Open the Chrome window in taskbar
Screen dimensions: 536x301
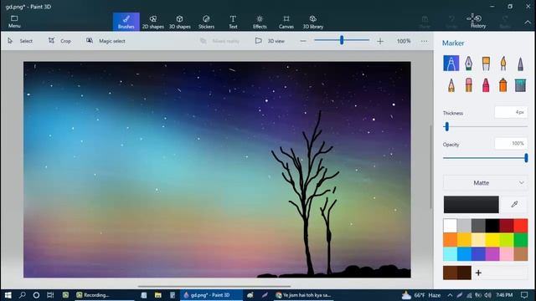point(303,295)
